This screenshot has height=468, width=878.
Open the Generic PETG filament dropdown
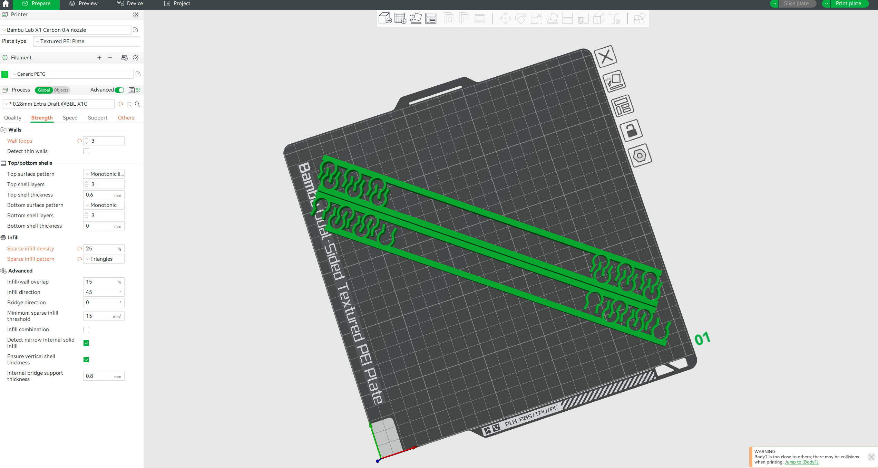click(72, 74)
